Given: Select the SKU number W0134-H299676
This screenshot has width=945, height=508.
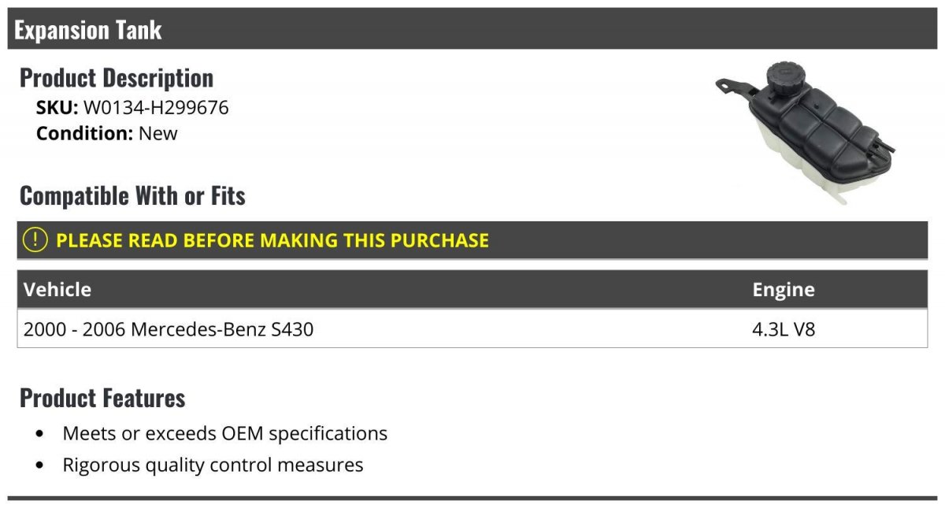Looking at the screenshot, I should pyautogui.click(x=156, y=107).
